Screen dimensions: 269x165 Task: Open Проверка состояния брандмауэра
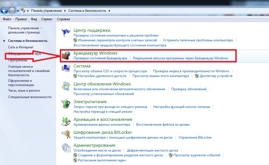click(x=100, y=58)
